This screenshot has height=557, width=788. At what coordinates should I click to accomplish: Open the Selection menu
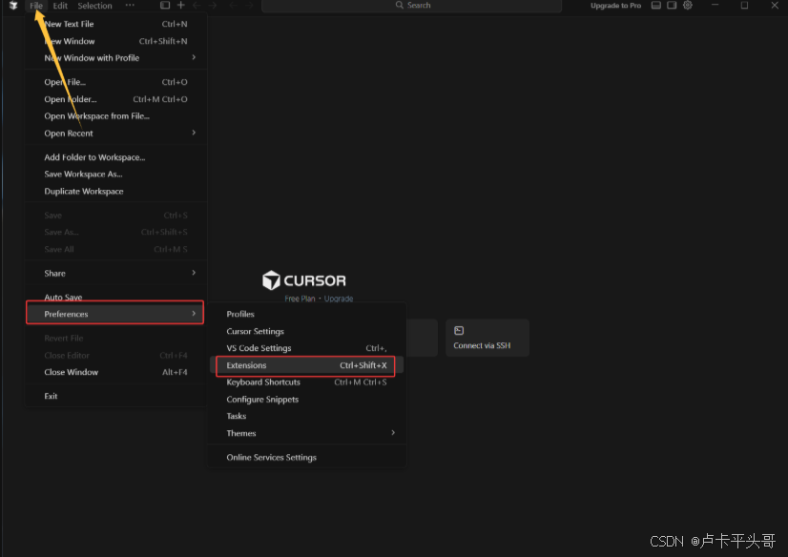(94, 6)
